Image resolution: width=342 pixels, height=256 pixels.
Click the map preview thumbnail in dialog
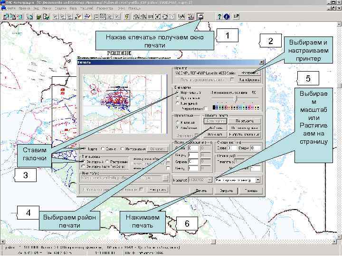(x=124, y=104)
